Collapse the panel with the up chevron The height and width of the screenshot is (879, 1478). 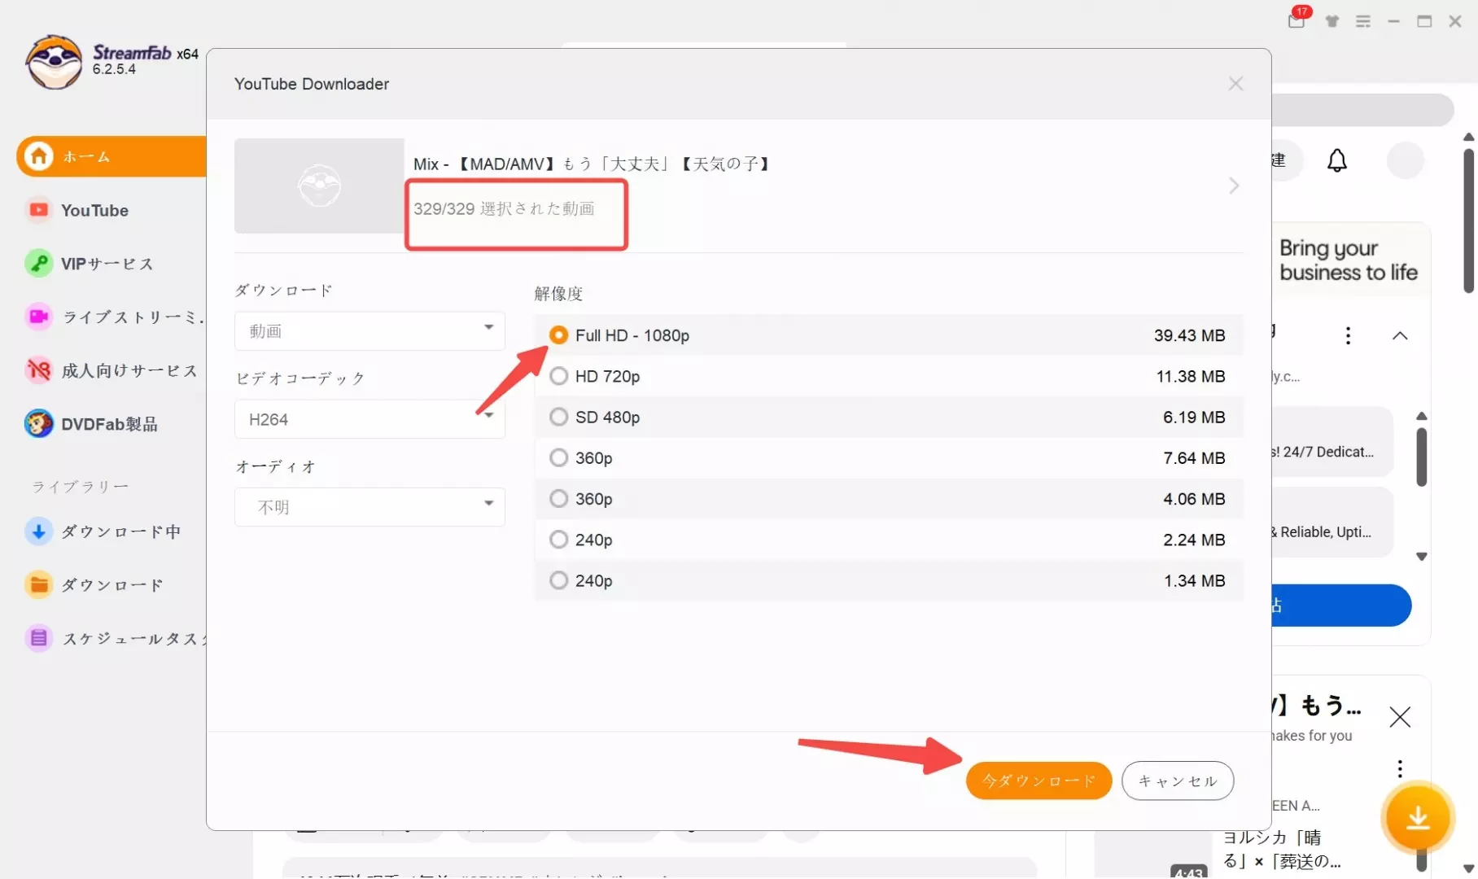pos(1400,335)
